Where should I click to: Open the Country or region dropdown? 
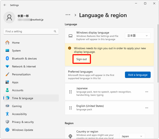point(132,136)
